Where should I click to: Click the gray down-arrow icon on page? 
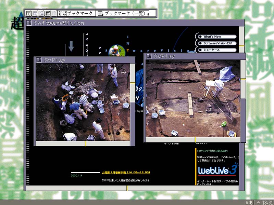point(71,46)
